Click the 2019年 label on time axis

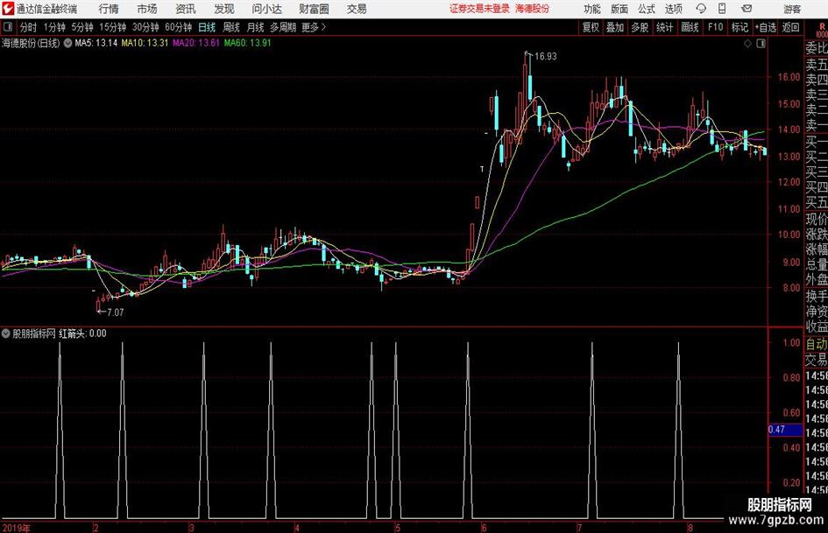click(16, 528)
